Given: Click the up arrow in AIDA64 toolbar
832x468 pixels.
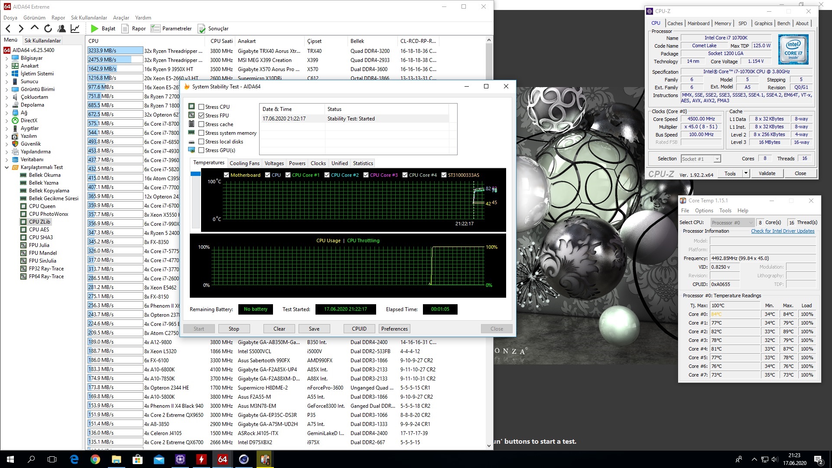Looking at the screenshot, I should tap(35, 28).
